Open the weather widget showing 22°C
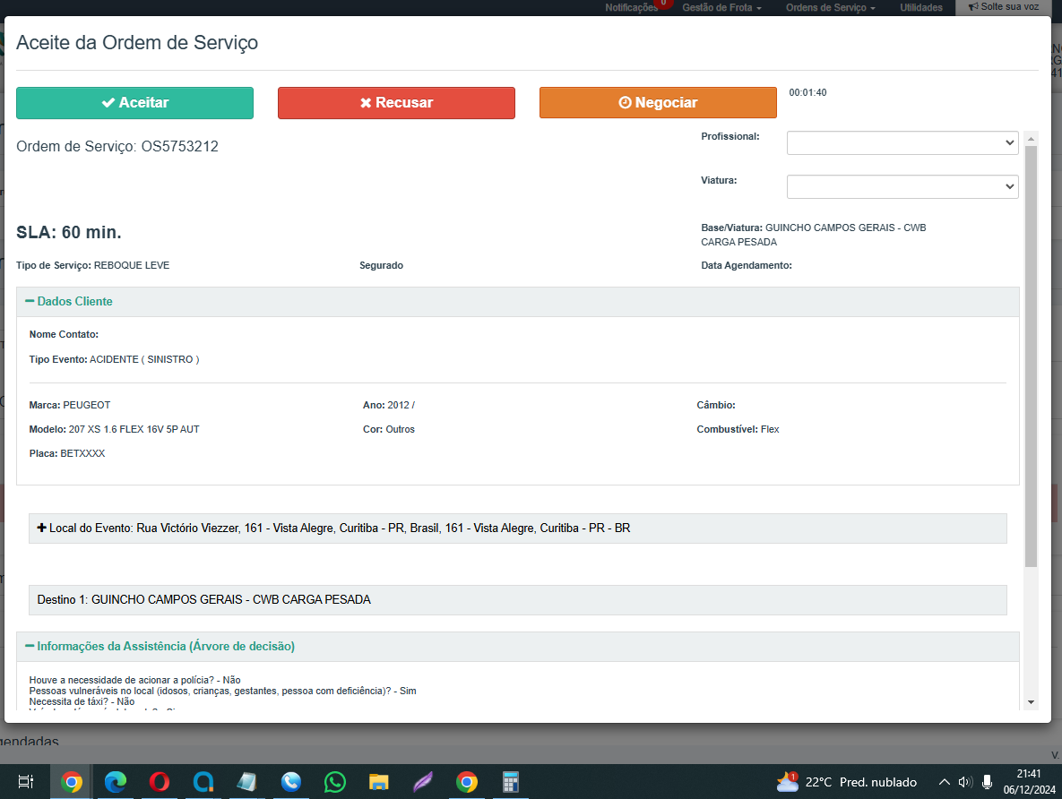The height and width of the screenshot is (799, 1062). pyautogui.click(x=847, y=782)
